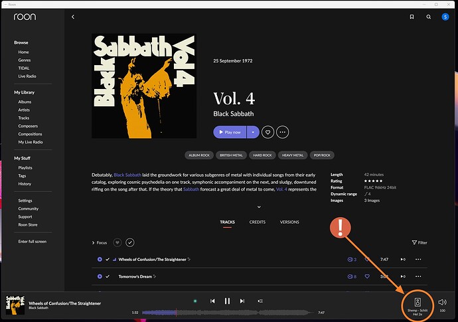
Task: Open Albums in My Library
Action: click(x=25, y=102)
